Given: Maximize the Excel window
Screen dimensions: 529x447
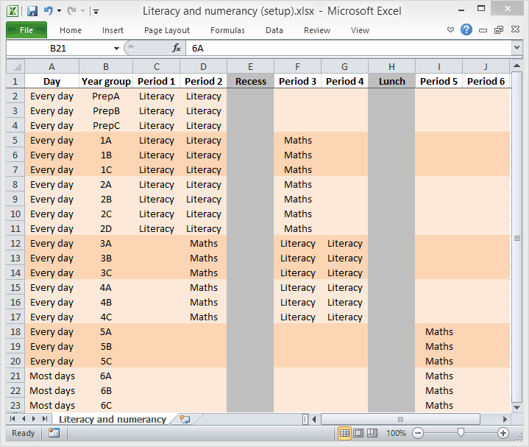Looking at the screenshot, I should tap(481, 8).
